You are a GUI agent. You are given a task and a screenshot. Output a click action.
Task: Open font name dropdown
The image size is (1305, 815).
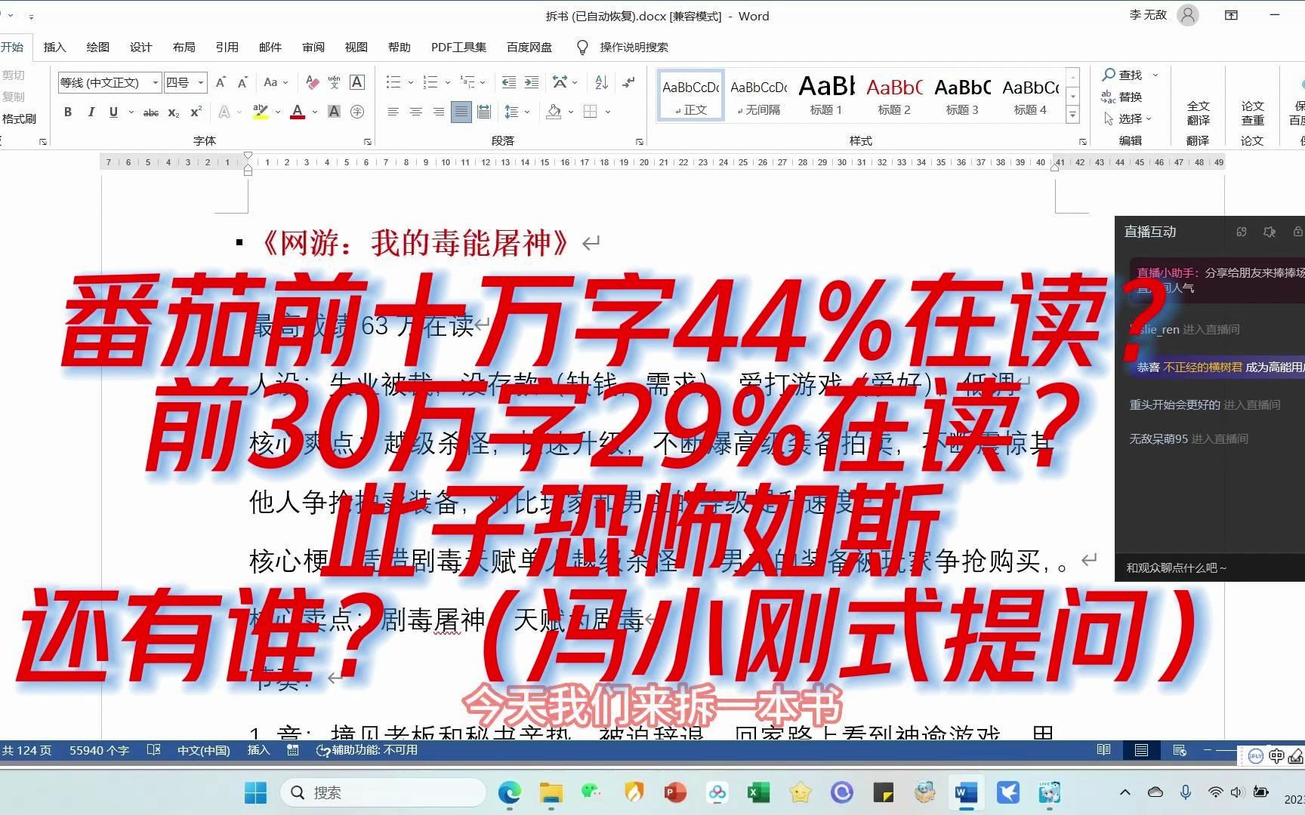[x=155, y=82]
